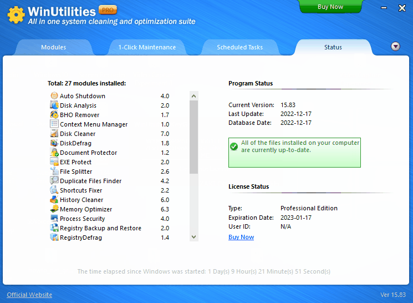Viewport: 413px width, 303px height.
Task: Select the History Cleaner list row
Action: click(x=110, y=200)
